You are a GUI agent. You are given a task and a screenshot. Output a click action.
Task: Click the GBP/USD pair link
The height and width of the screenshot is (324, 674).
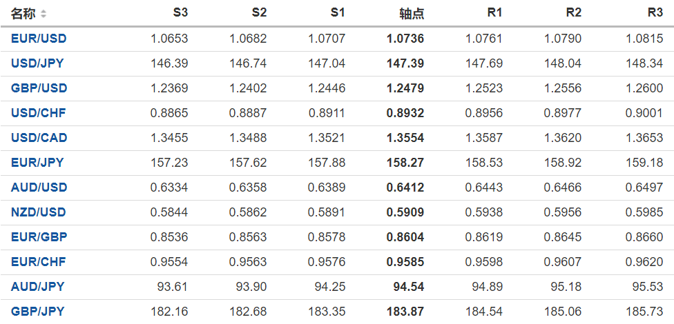pos(39,88)
